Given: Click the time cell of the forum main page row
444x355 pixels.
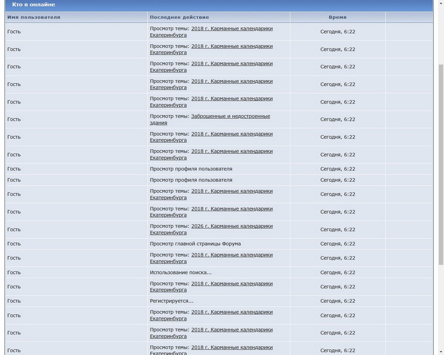Looking at the screenshot, I should point(338,244).
